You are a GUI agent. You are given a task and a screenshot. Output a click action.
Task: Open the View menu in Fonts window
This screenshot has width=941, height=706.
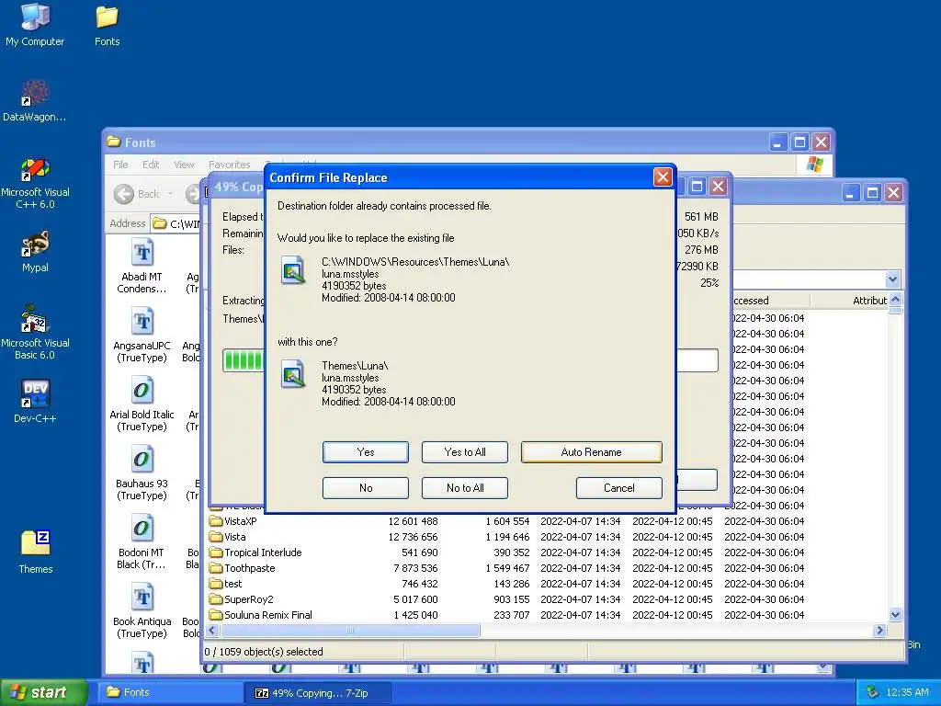point(184,165)
